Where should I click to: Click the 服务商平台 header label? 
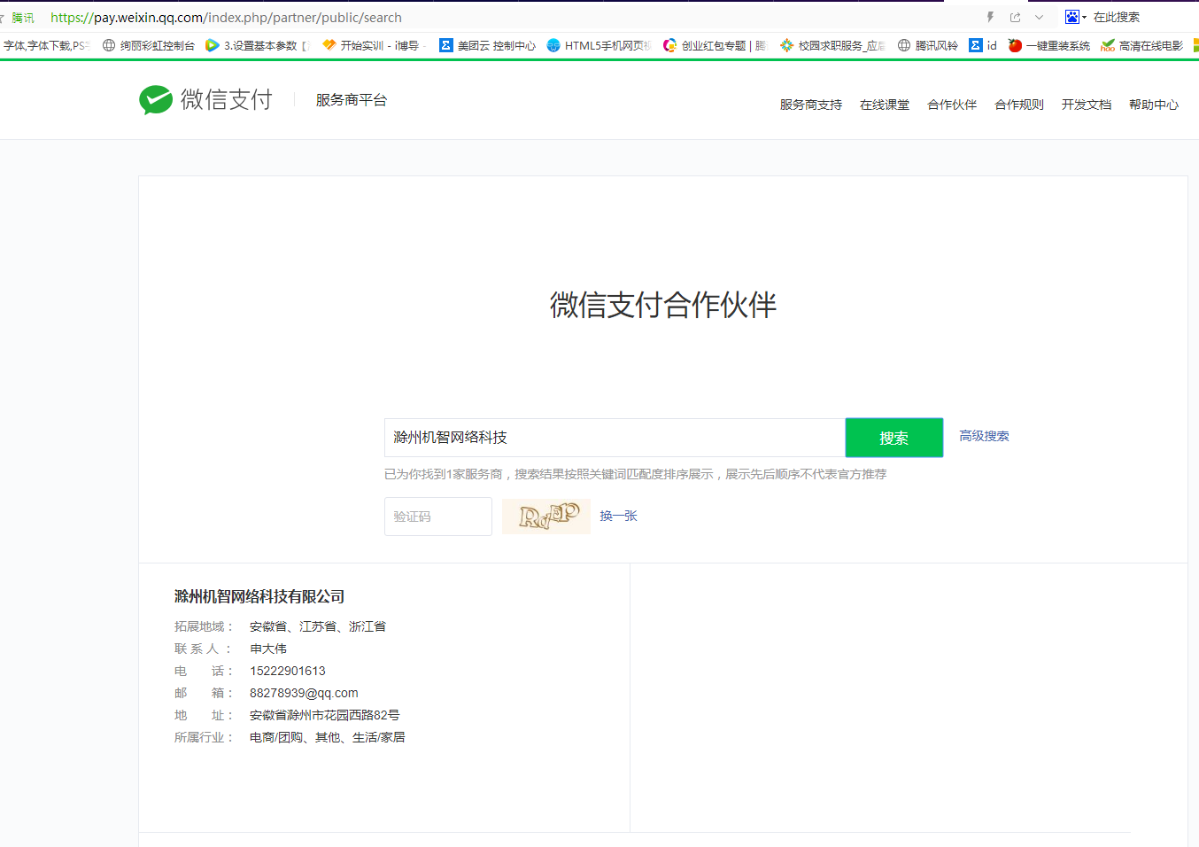pos(352,100)
